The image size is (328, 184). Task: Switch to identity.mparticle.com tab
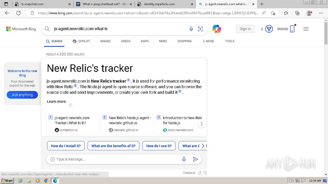coord(165,4)
